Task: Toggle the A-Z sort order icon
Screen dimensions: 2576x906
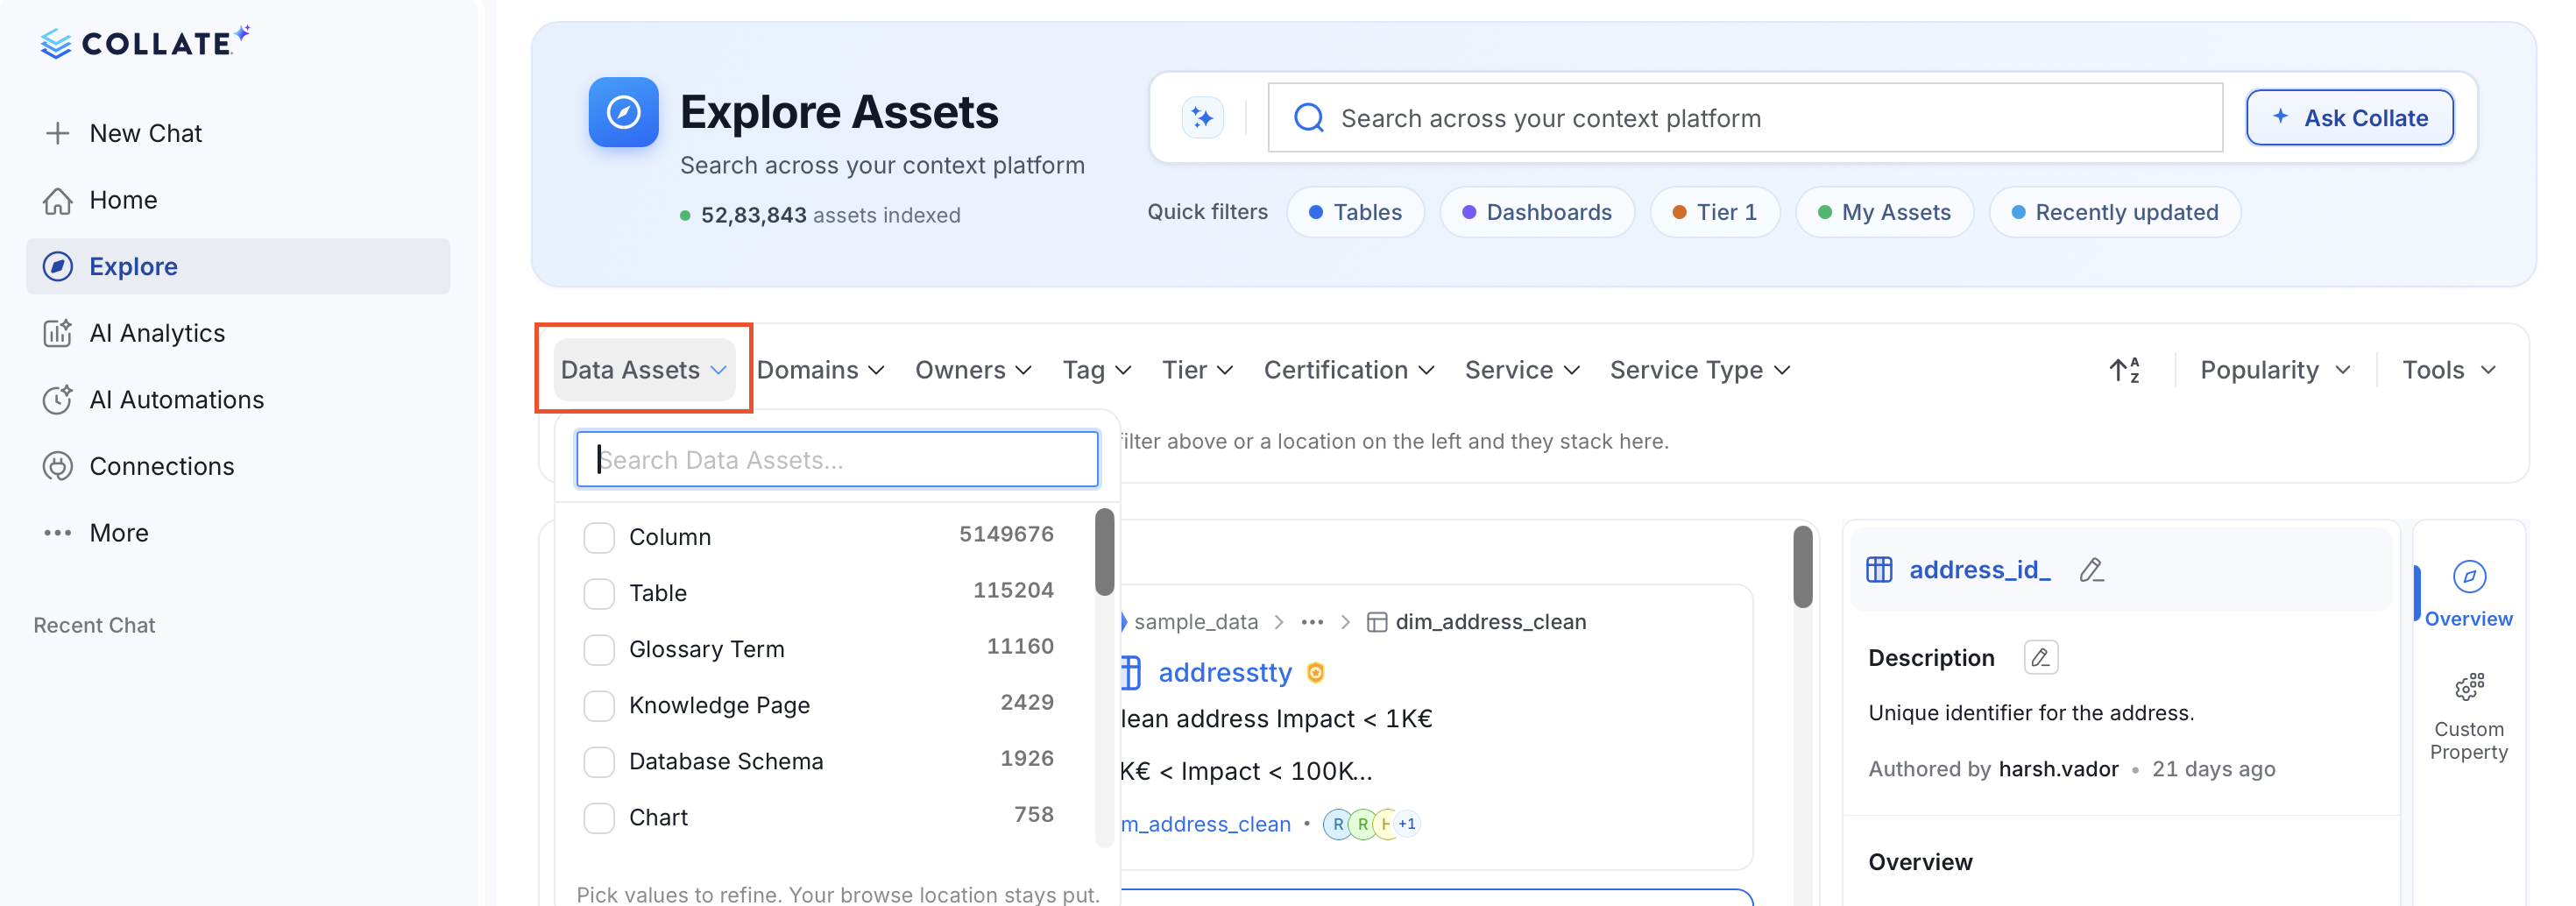Action: (x=2125, y=370)
